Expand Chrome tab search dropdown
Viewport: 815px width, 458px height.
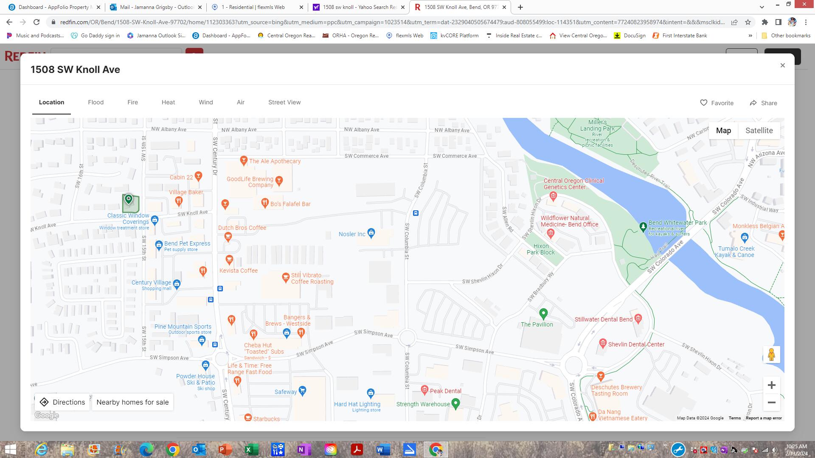[x=762, y=7]
